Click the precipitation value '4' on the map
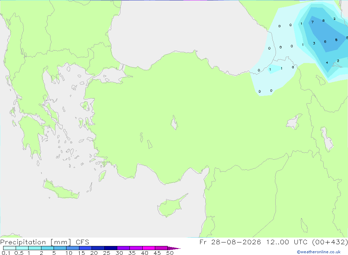 click(327, 63)
